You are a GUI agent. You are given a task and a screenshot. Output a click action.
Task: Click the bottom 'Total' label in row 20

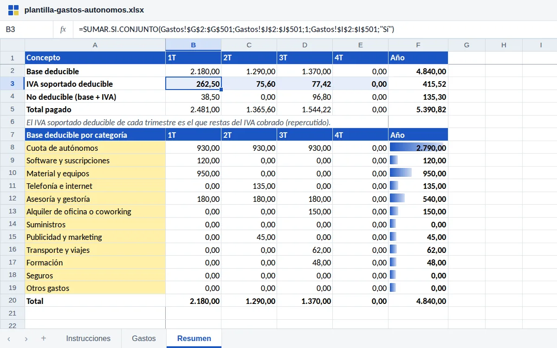tap(95, 301)
